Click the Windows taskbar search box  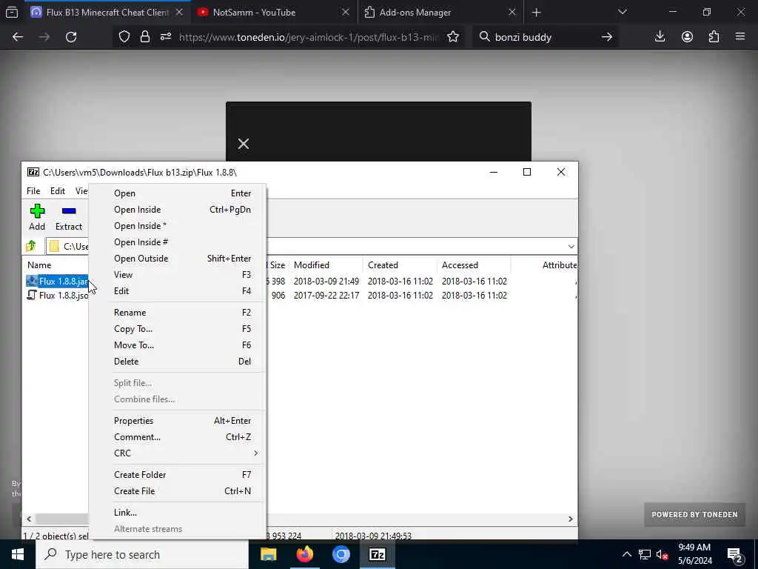(x=141, y=554)
